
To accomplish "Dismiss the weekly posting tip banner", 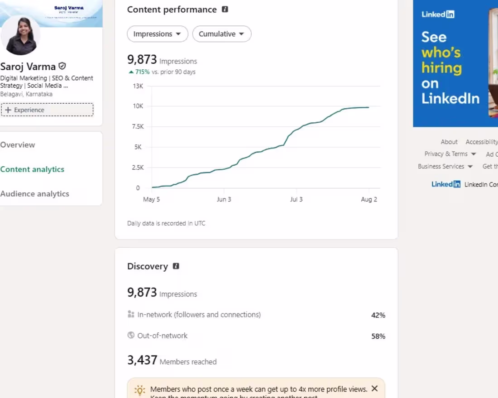I will [x=374, y=388].
